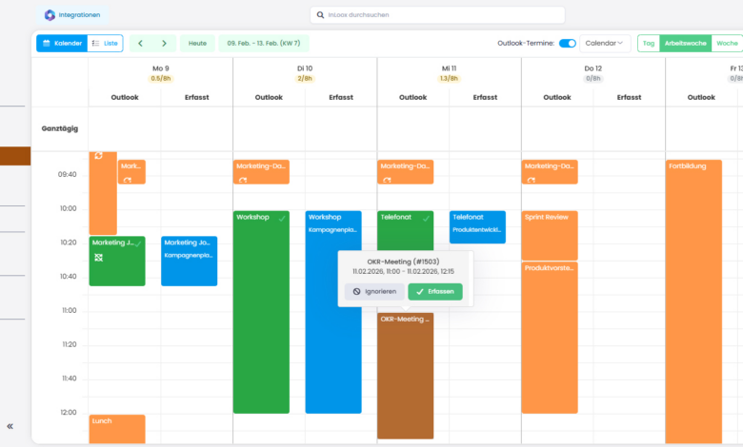The width and height of the screenshot is (743, 447).
Task: Select the Arbeitswoche view tab
Action: click(x=685, y=43)
